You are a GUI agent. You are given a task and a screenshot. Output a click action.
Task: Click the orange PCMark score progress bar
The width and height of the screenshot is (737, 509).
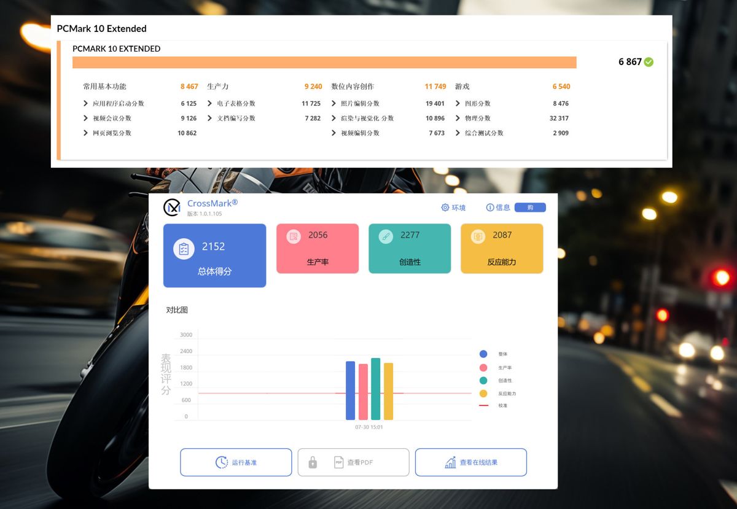324,63
